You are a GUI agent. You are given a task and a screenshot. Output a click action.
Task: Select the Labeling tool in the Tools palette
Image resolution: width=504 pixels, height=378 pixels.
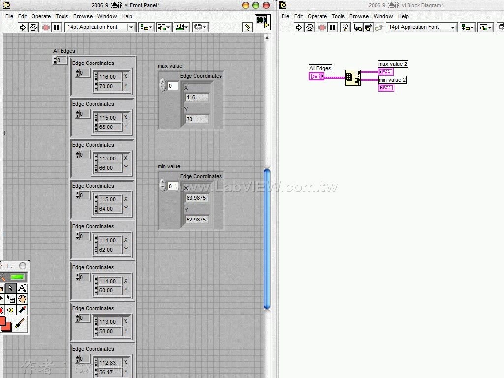click(22, 288)
